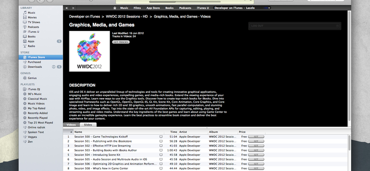Open the Recently Added playlist icon
Viewport: 370px width, 171px height.
point(25,113)
